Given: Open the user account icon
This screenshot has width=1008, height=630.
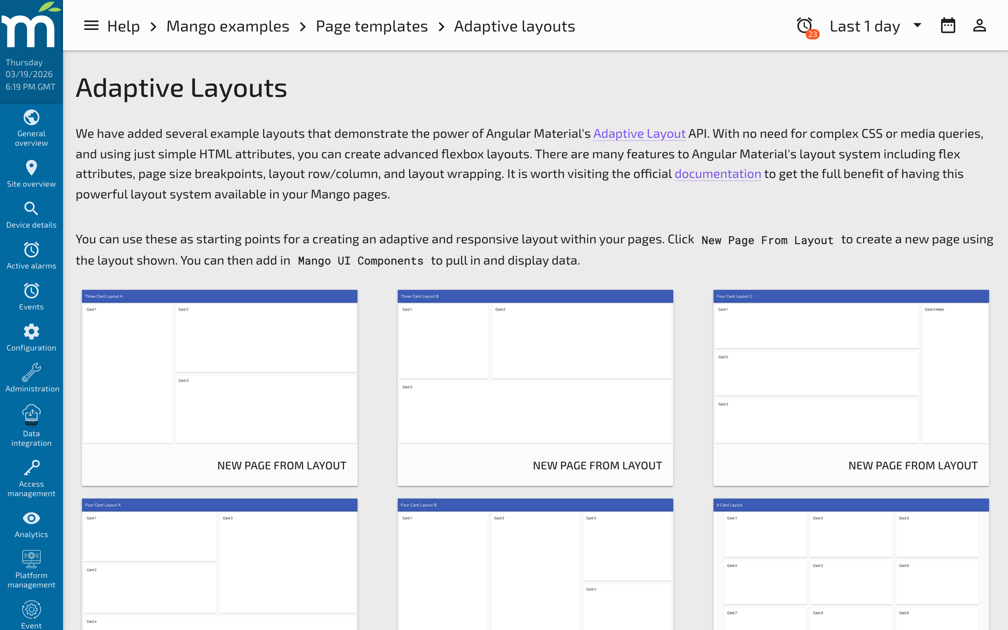Looking at the screenshot, I should point(979,26).
